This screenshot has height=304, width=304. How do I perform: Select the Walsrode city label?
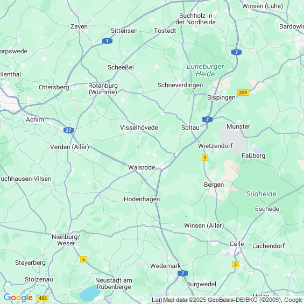click(x=142, y=167)
